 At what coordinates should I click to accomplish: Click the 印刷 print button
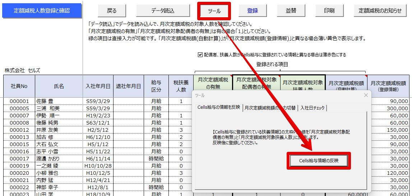tap(329, 11)
